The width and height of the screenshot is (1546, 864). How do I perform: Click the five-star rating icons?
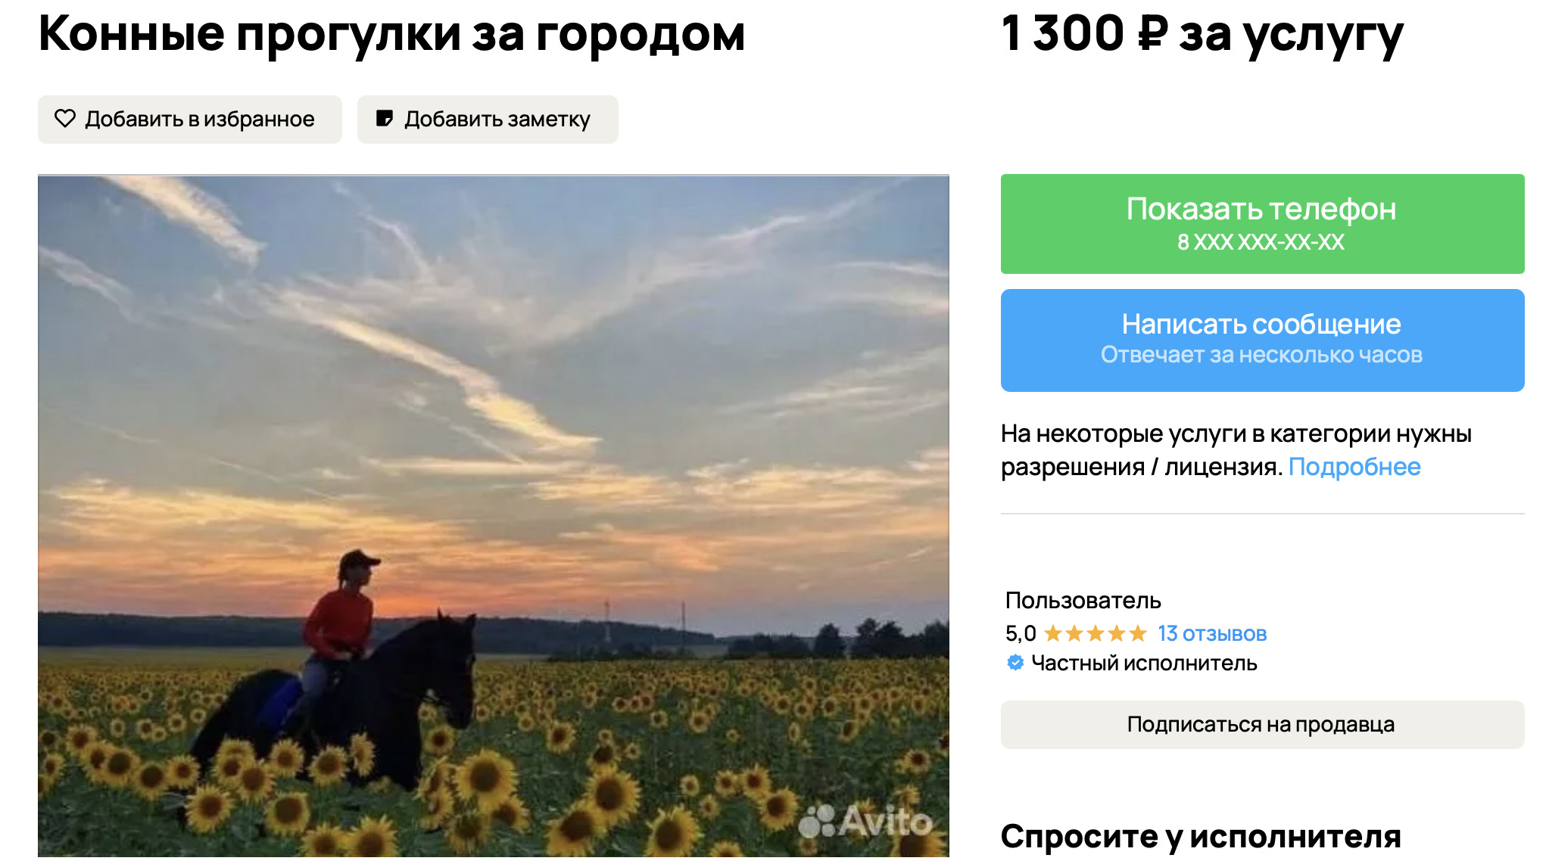click(1096, 633)
